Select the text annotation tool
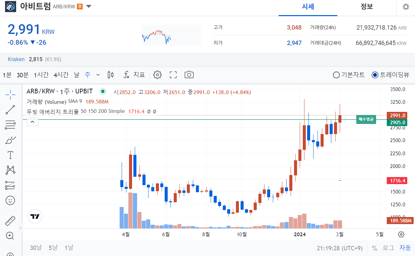The width and height of the screenshot is (415, 256). pos(10,155)
